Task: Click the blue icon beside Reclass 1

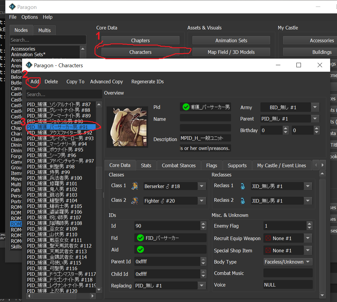Action: coord(243,186)
